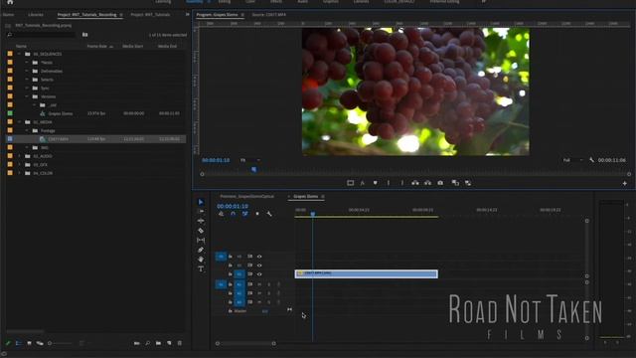Image resolution: width=636 pixels, height=358 pixels.
Task: Open the Full playback resolution dropdown
Action: (x=572, y=160)
